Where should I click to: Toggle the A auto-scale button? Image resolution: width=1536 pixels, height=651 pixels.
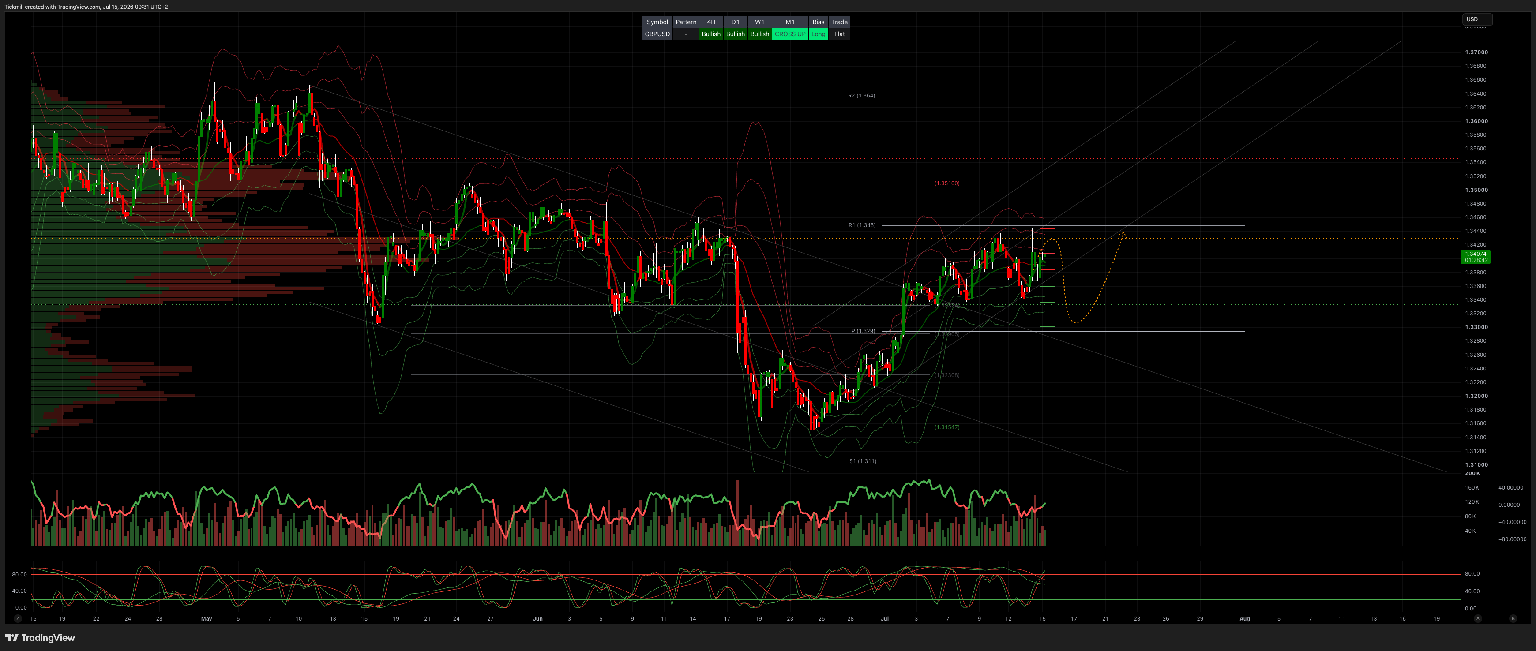(1478, 619)
